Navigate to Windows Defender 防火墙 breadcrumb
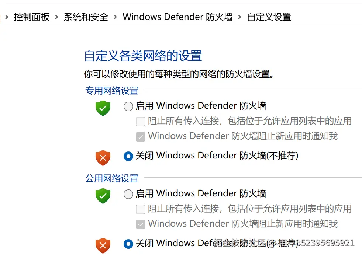This screenshot has width=362, height=255. point(177,17)
